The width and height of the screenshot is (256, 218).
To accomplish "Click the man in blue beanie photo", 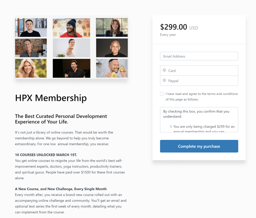I will click(x=71, y=28).
